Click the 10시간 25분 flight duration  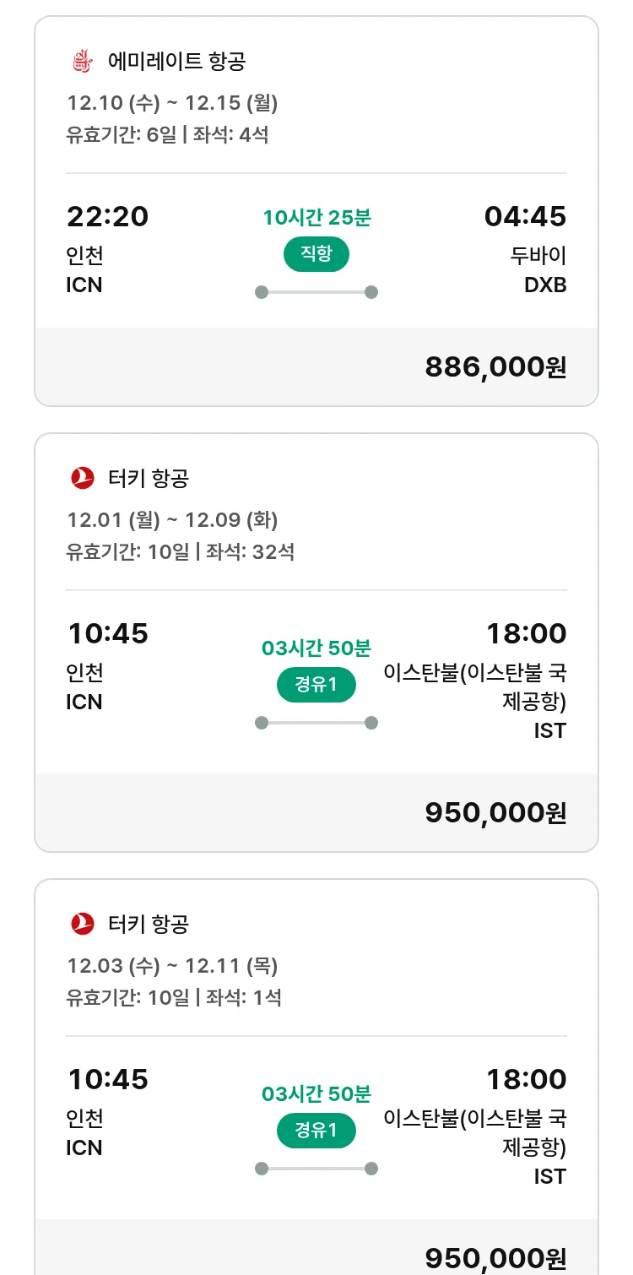click(x=316, y=218)
